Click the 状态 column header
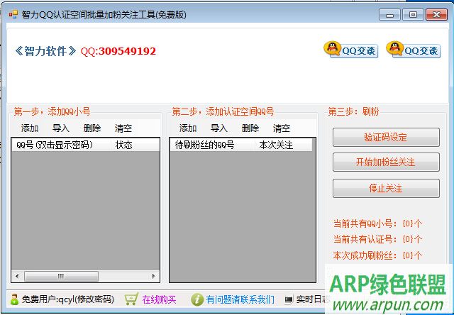This screenshot has width=454, height=315. tap(135, 145)
